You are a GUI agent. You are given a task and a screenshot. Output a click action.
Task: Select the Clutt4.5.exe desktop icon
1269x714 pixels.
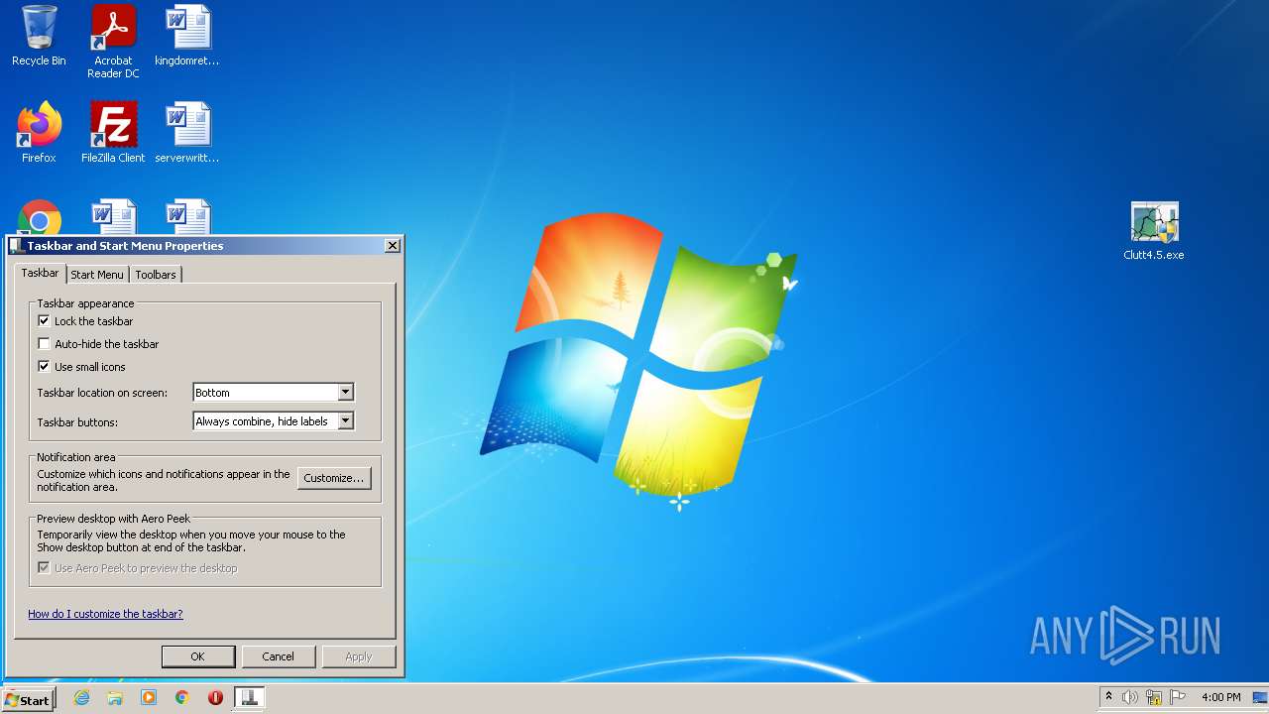point(1154,230)
